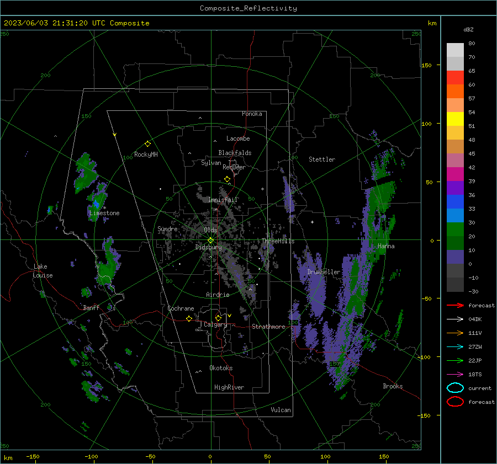The height and width of the screenshot is (464, 497).
Task: Click the 80 dBZ scale value
Action: pos(472,43)
